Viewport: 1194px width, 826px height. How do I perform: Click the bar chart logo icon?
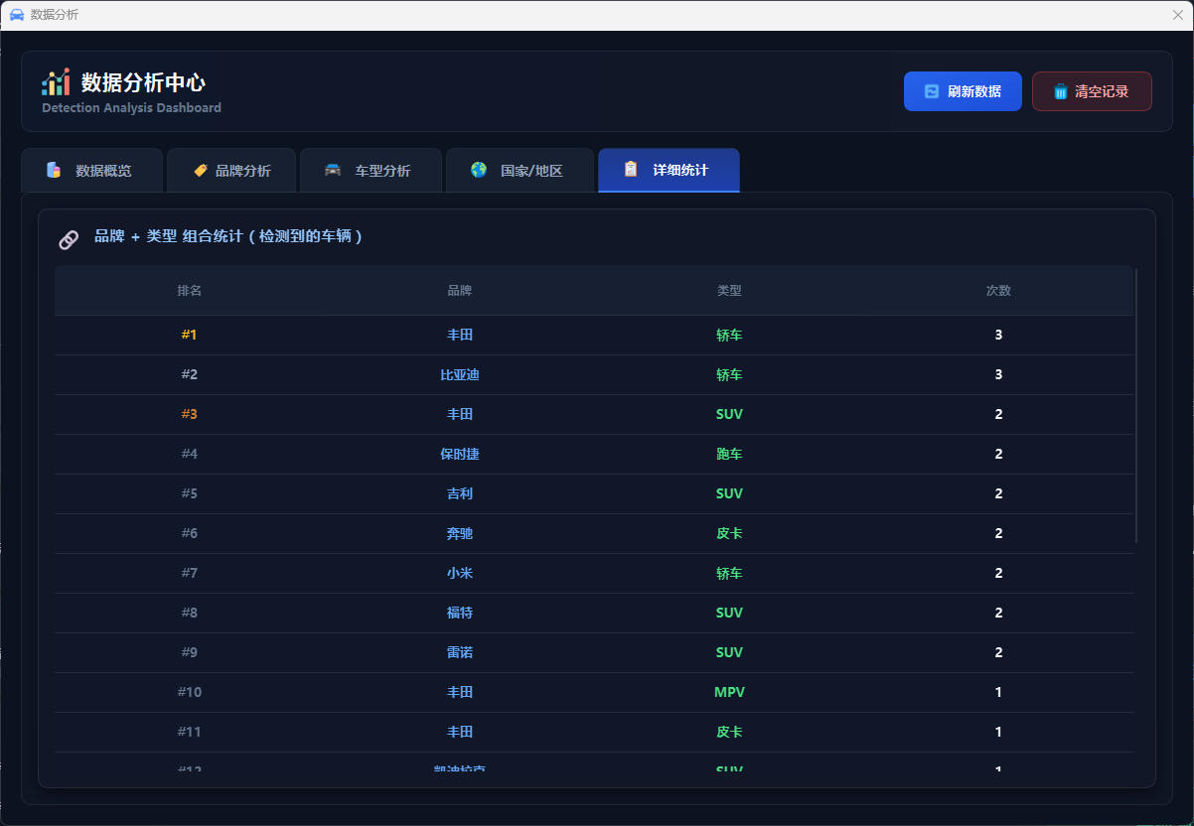click(56, 82)
